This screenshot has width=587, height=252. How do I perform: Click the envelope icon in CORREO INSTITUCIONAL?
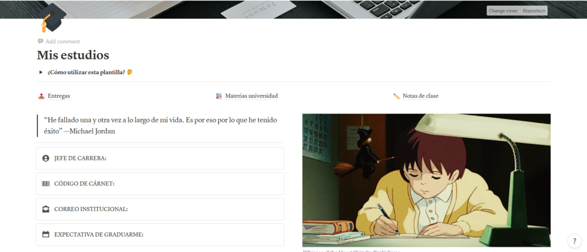[x=46, y=209]
